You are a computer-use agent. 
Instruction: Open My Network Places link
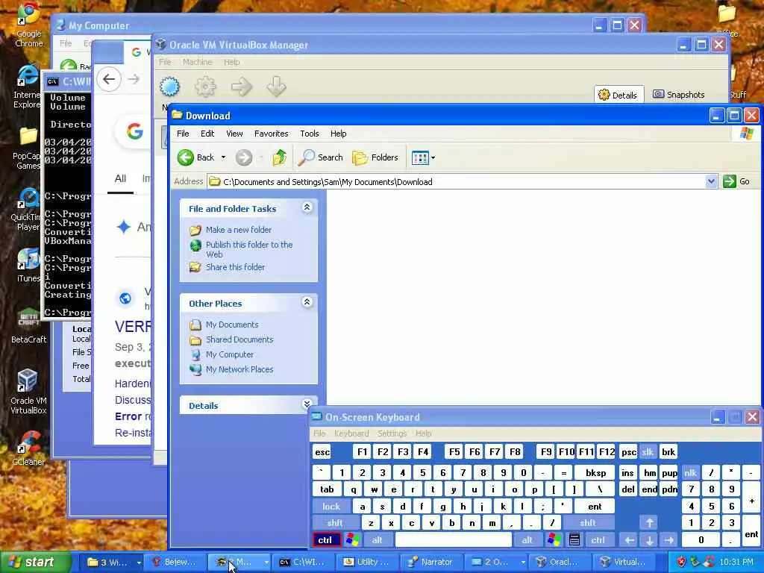coord(239,369)
